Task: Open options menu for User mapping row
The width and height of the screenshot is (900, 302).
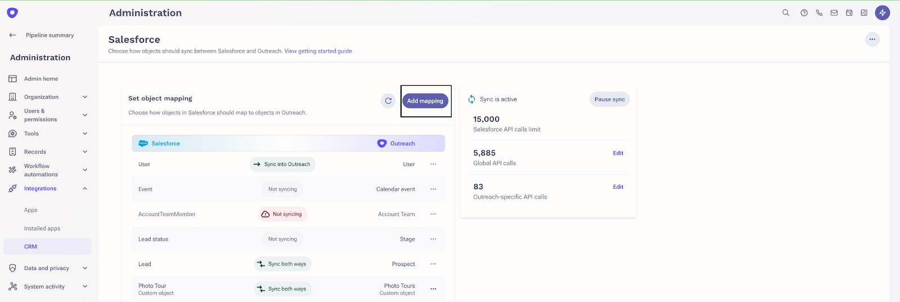Action: [x=433, y=164]
